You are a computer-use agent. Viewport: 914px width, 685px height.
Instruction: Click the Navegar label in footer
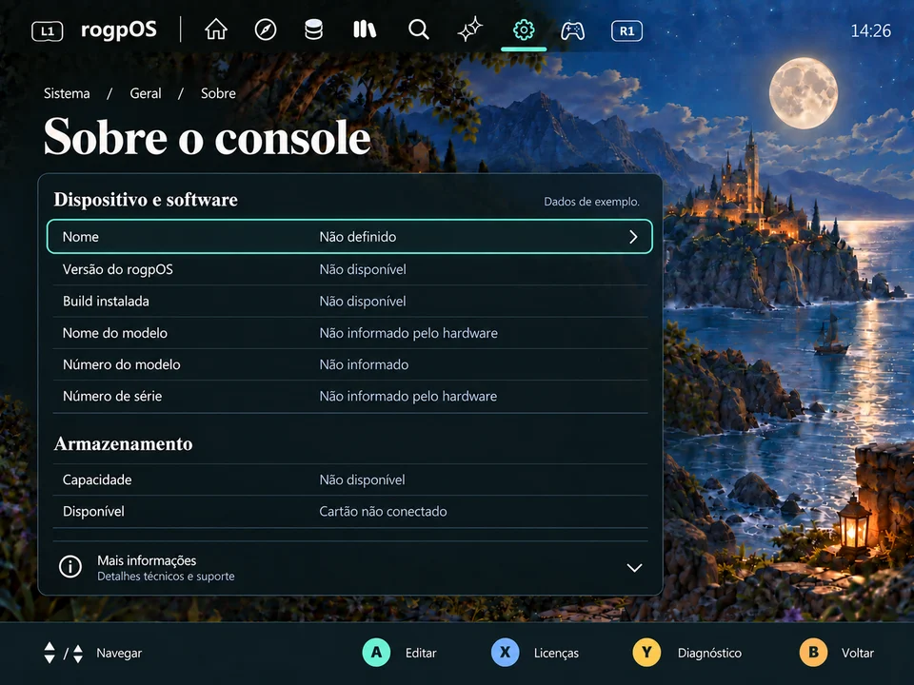pyautogui.click(x=119, y=654)
